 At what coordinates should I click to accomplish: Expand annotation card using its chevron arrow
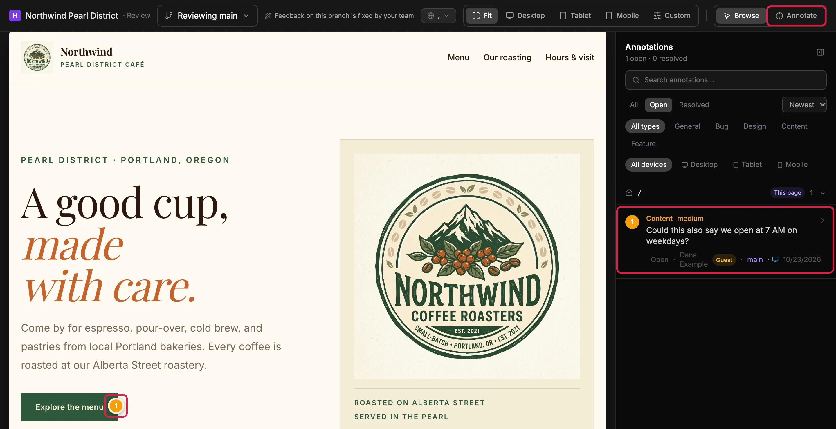(822, 220)
